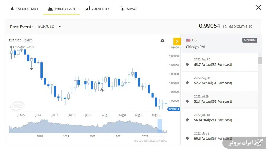This screenshot has width=266, height=149.
Task: Collapse events panel with yellow arrow
Action: point(177,42)
